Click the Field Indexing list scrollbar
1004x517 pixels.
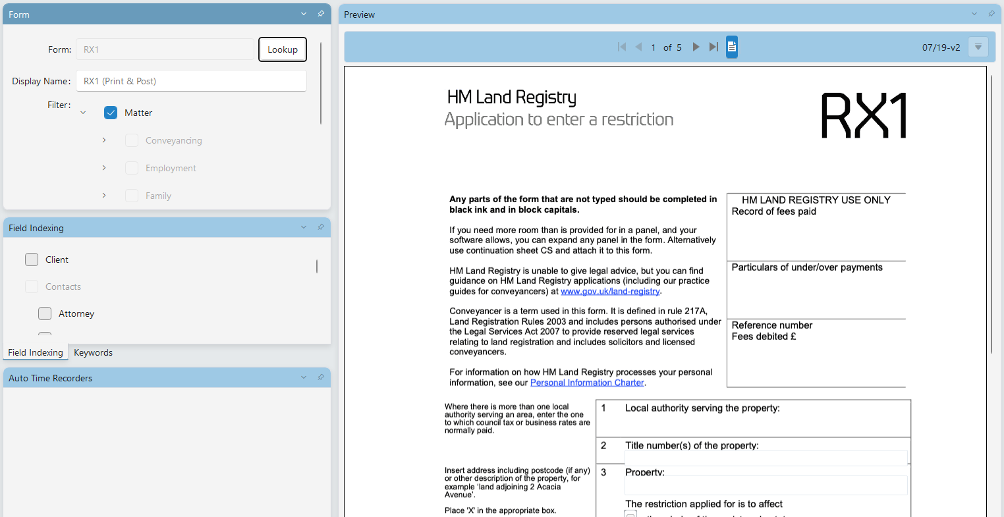[317, 266]
